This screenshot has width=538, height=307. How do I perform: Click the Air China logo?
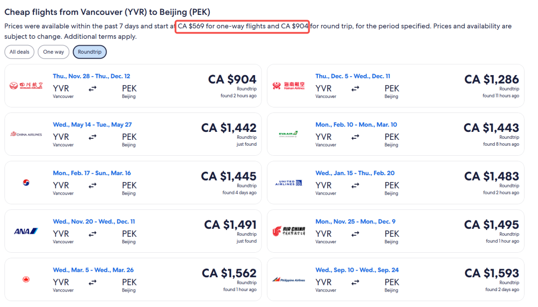click(x=288, y=231)
